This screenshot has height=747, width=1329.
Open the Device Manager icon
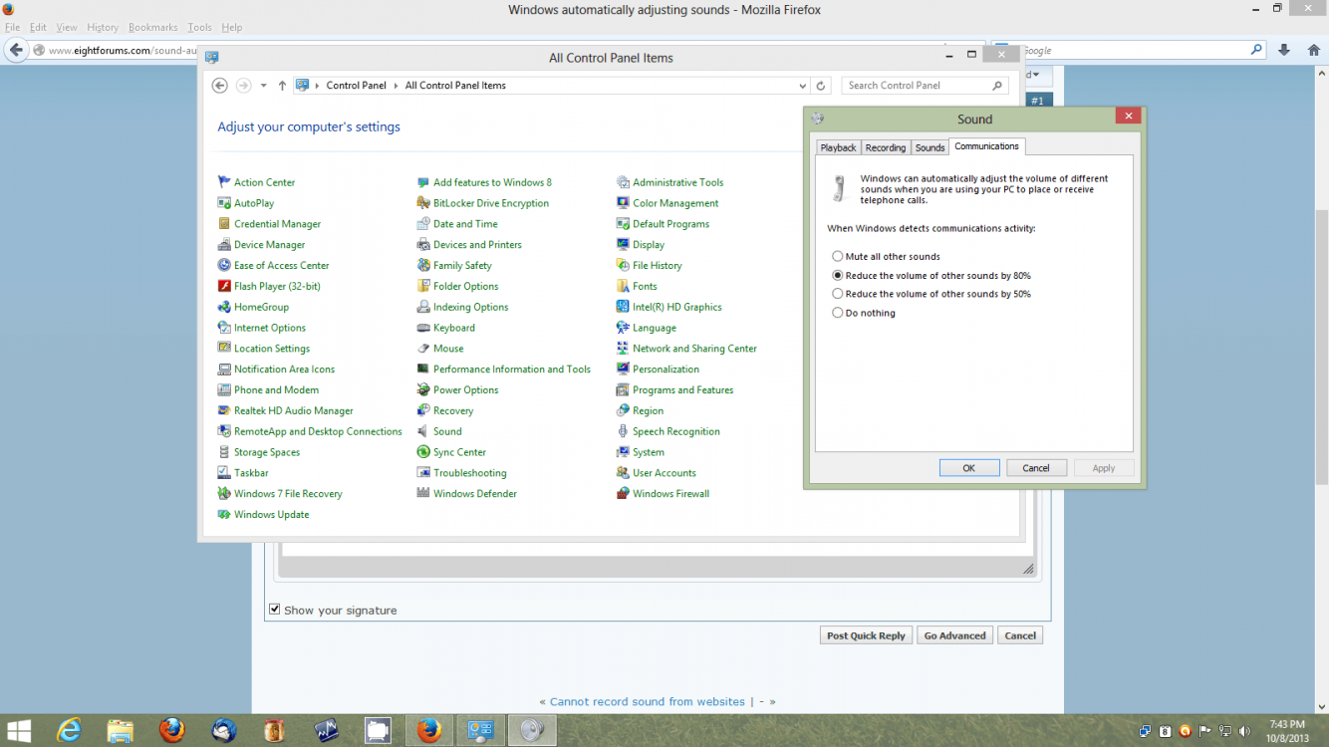pyautogui.click(x=224, y=245)
